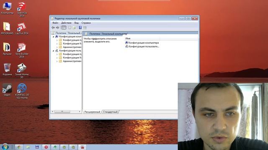Click the red circle taskbar icon
The image size is (268, 150).
pyautogui.click(x=46, y=147)
